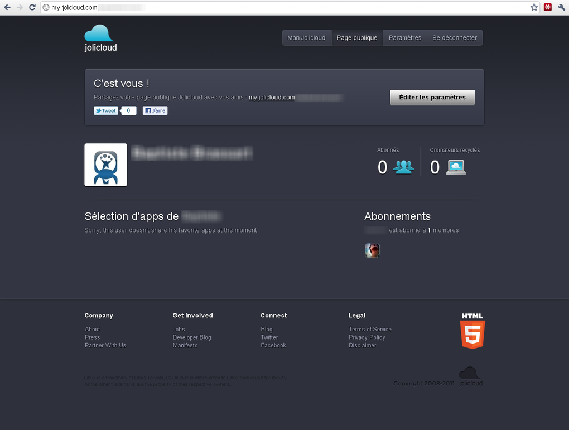Viewport: 569px width, 430px height.
Task: Bookmark the page with the star icon
Action: tap(533, 7)
